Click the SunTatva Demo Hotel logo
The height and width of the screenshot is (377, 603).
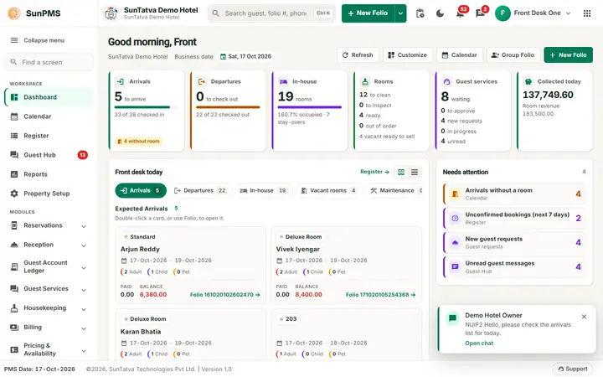click(111, 13)
